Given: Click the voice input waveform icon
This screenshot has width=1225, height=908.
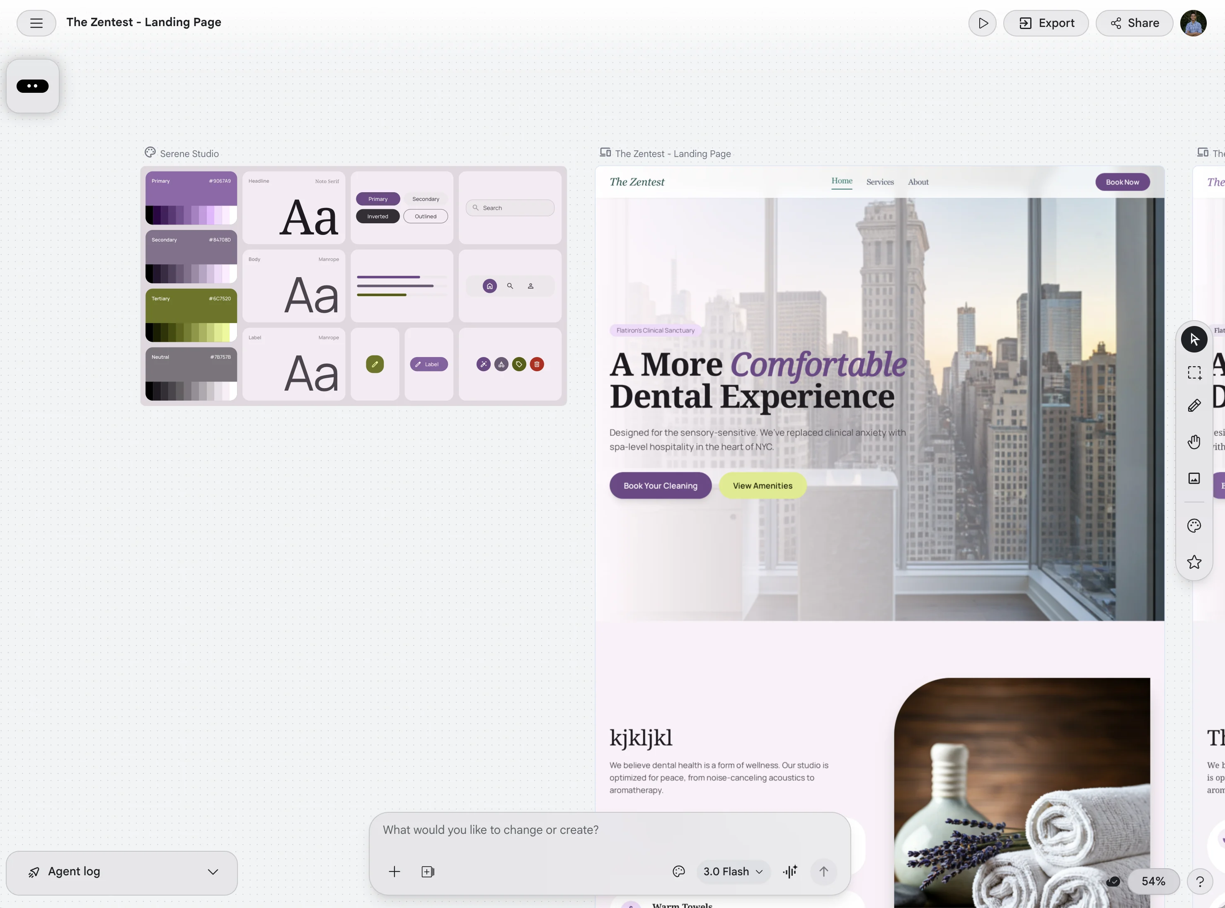Looking at the screenshot, I should coord(790,871).
